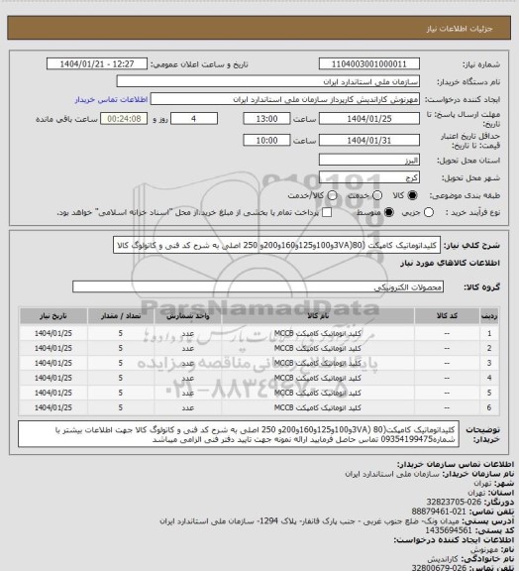Image resolution: width=519 pixels, height=571 pixels.
Task: Click the need date in row 1
Action: point(53,333)
